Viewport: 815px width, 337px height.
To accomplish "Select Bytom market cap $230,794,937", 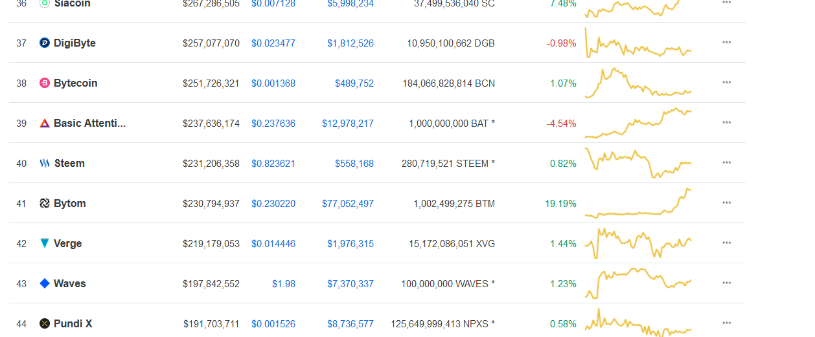I will [x=211, y=204].
